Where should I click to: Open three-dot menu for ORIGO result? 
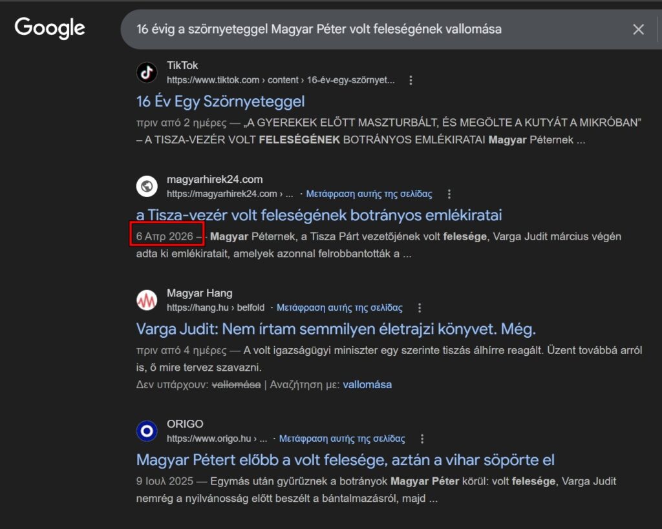(x=422, y=439)
